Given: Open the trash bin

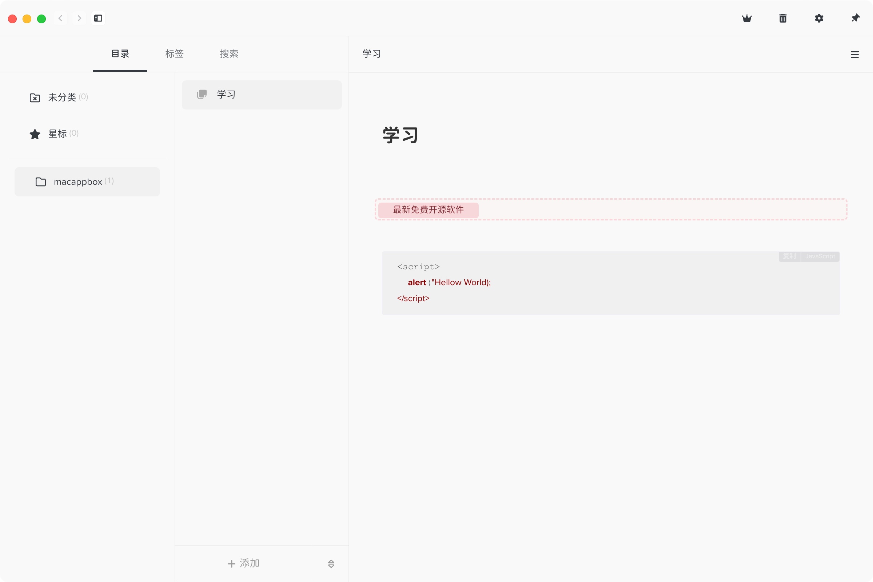Looking at the screenshot, I should pos(783,18).
